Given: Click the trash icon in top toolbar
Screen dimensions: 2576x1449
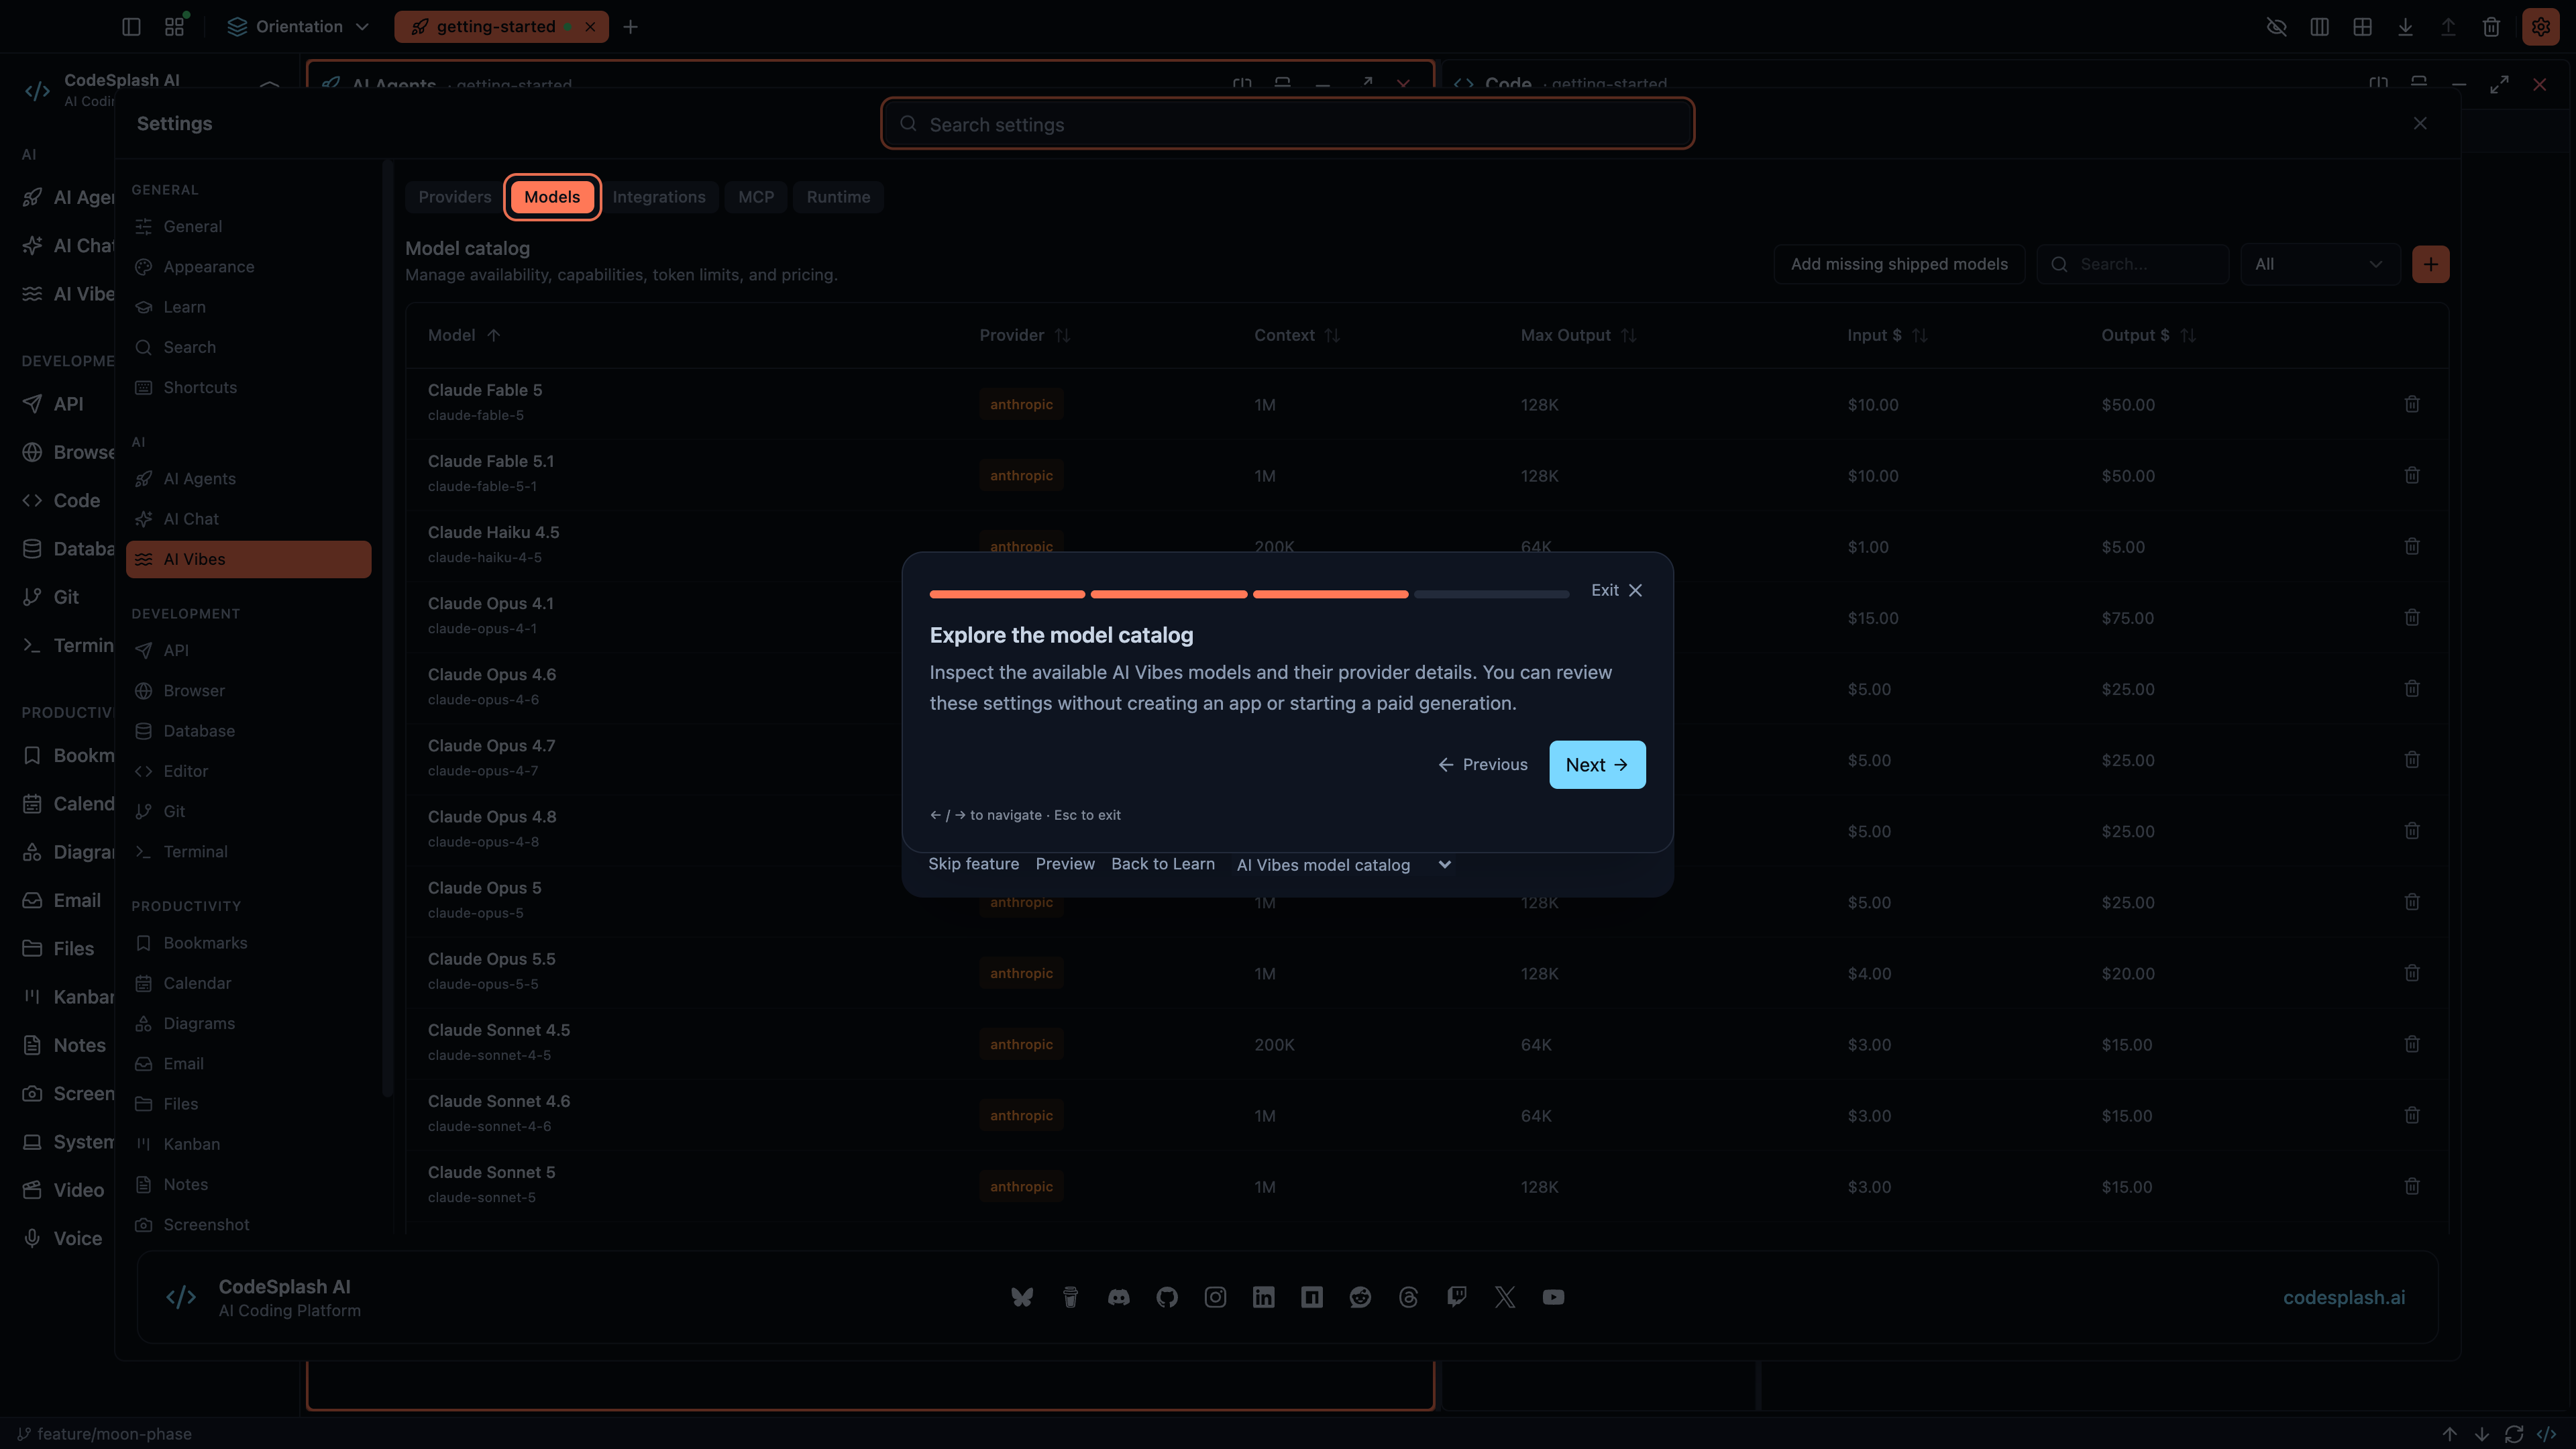Looking at the screenshot, I should point(2491,27).
